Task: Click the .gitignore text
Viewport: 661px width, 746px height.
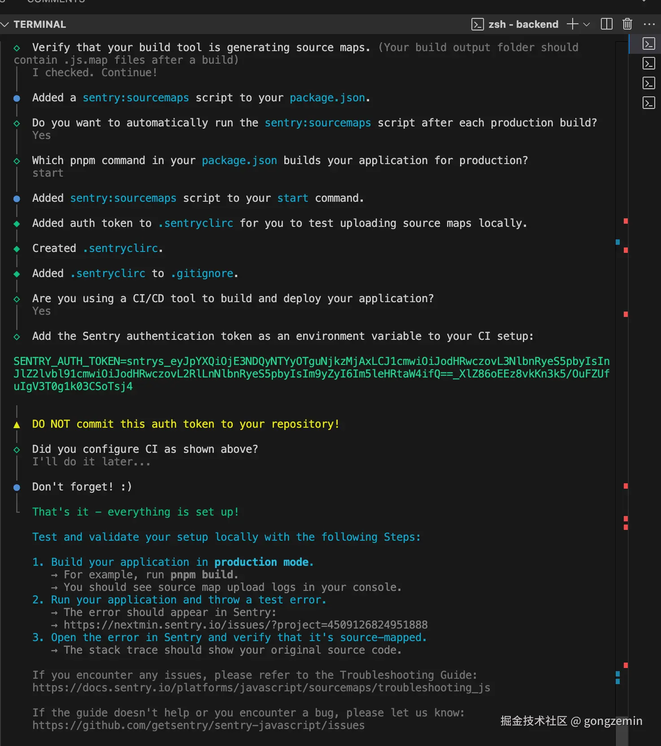Action: tap(202, 273)
